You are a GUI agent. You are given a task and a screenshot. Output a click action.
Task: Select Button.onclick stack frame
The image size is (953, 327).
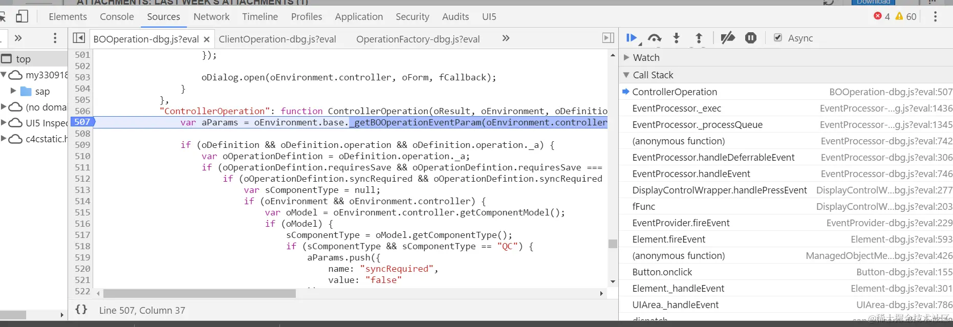(x=786, y=272)
